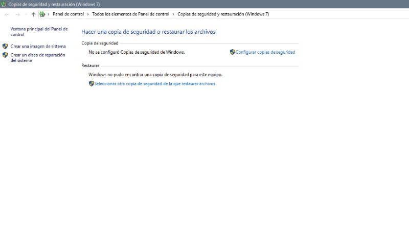The width and height of the screenshot is (409, 239).
Task: Click shield icon beside Crear un disco de reparación
Action: click(x=5, y=55)
